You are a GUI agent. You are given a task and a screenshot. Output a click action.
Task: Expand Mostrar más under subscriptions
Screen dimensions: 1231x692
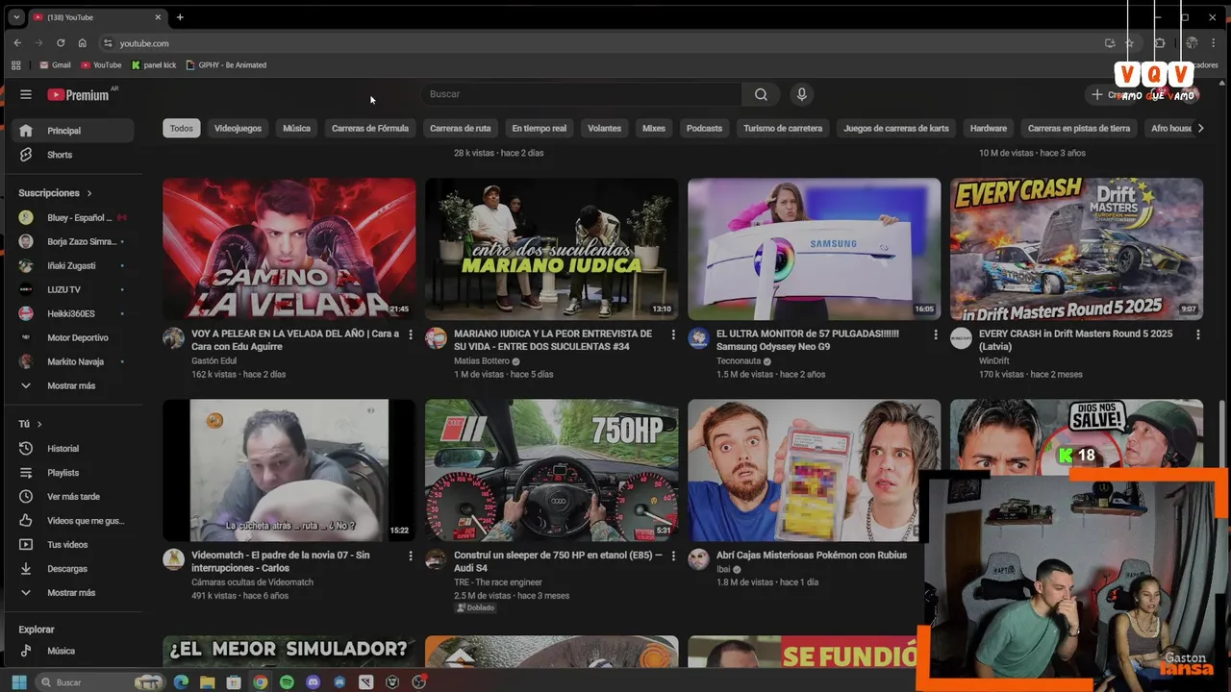tap(70, 386)
